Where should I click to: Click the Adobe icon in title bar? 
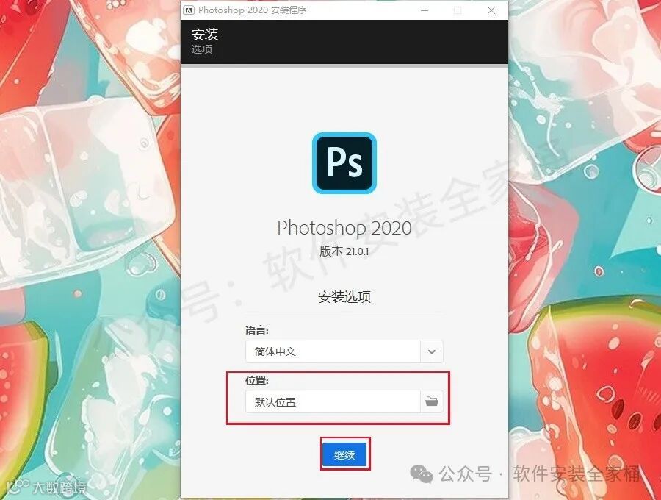coord(189,10)
